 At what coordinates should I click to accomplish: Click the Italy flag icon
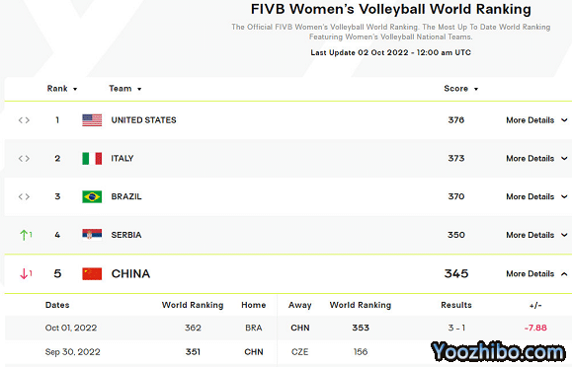tap(92, 159)
